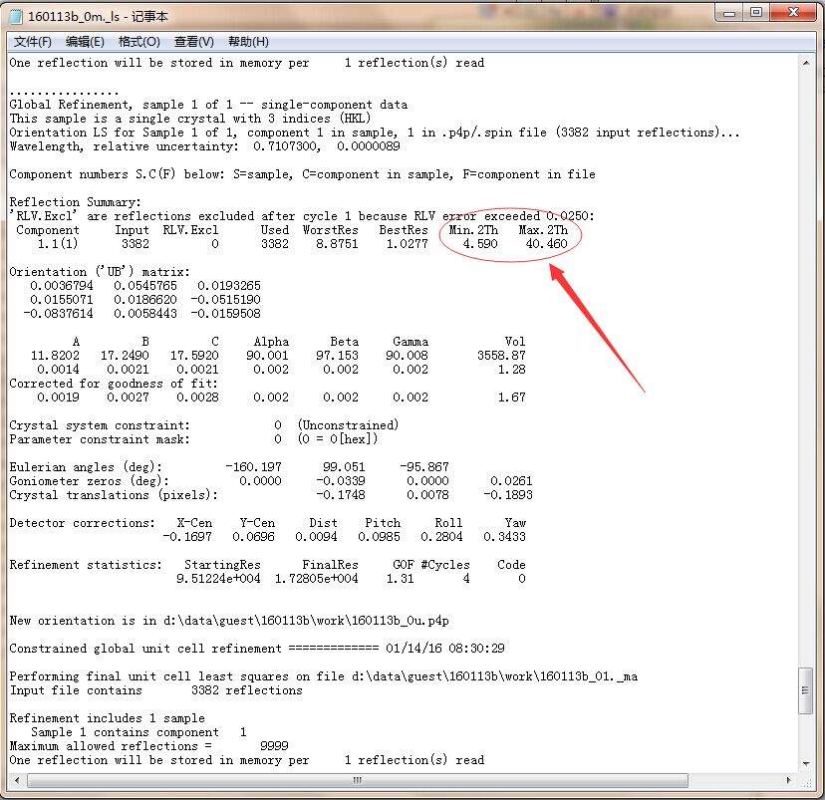Image resolution: width=825 pixels, height=800 pixels.
Task: Click the A axis value 11.8202
Action: pos(55,356)
